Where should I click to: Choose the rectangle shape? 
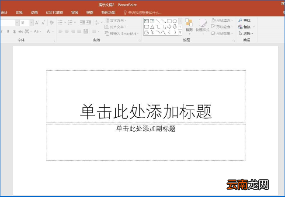pos(169,21)
